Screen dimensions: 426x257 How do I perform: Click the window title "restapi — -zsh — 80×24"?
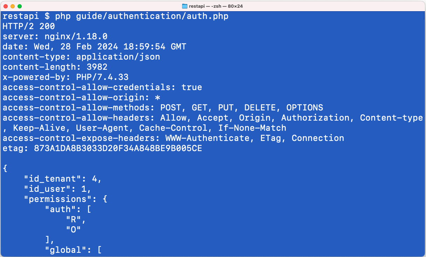tap(216, 6)
